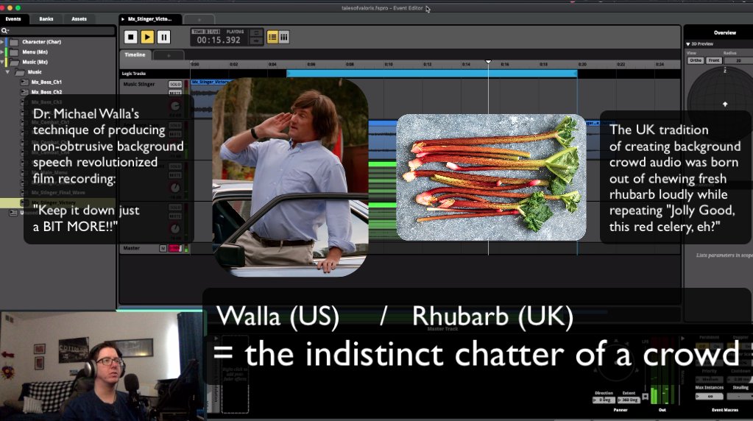Click the 0:10 mark on the timeline ruler
Image resolution: width=753 pixels, height=421 pixels.
coord(389,64)
